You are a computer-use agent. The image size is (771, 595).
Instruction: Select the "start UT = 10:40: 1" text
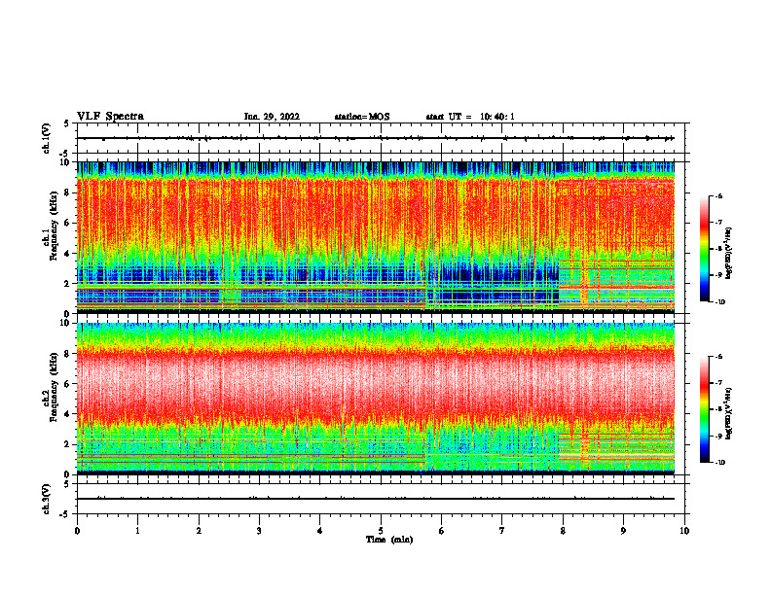pyautogui.click(x=470, y=117)
